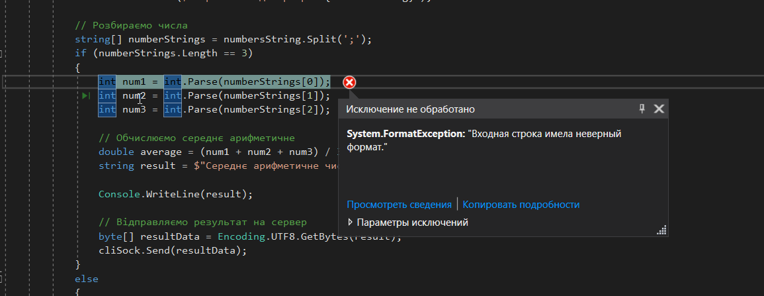The height and width of the screenshot is (296, 764).
Task: Click the red exception error icon
Action: coord(349,82)
